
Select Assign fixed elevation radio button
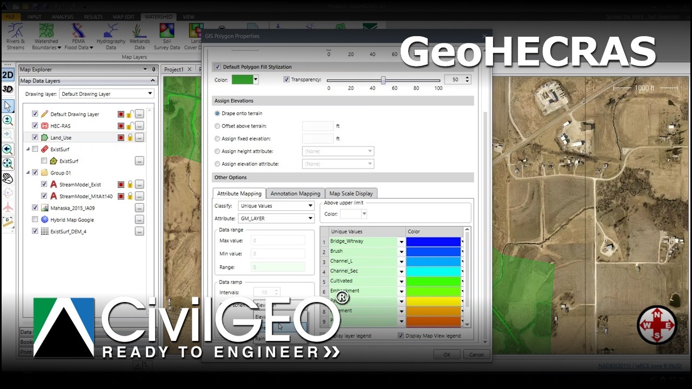217,139
